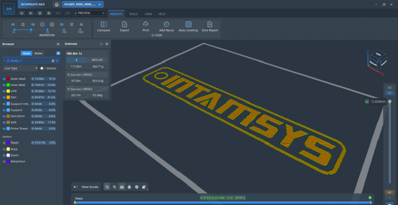Hide the Inner Wall lines
Viewport: 398px width, 205px height.
4,85
